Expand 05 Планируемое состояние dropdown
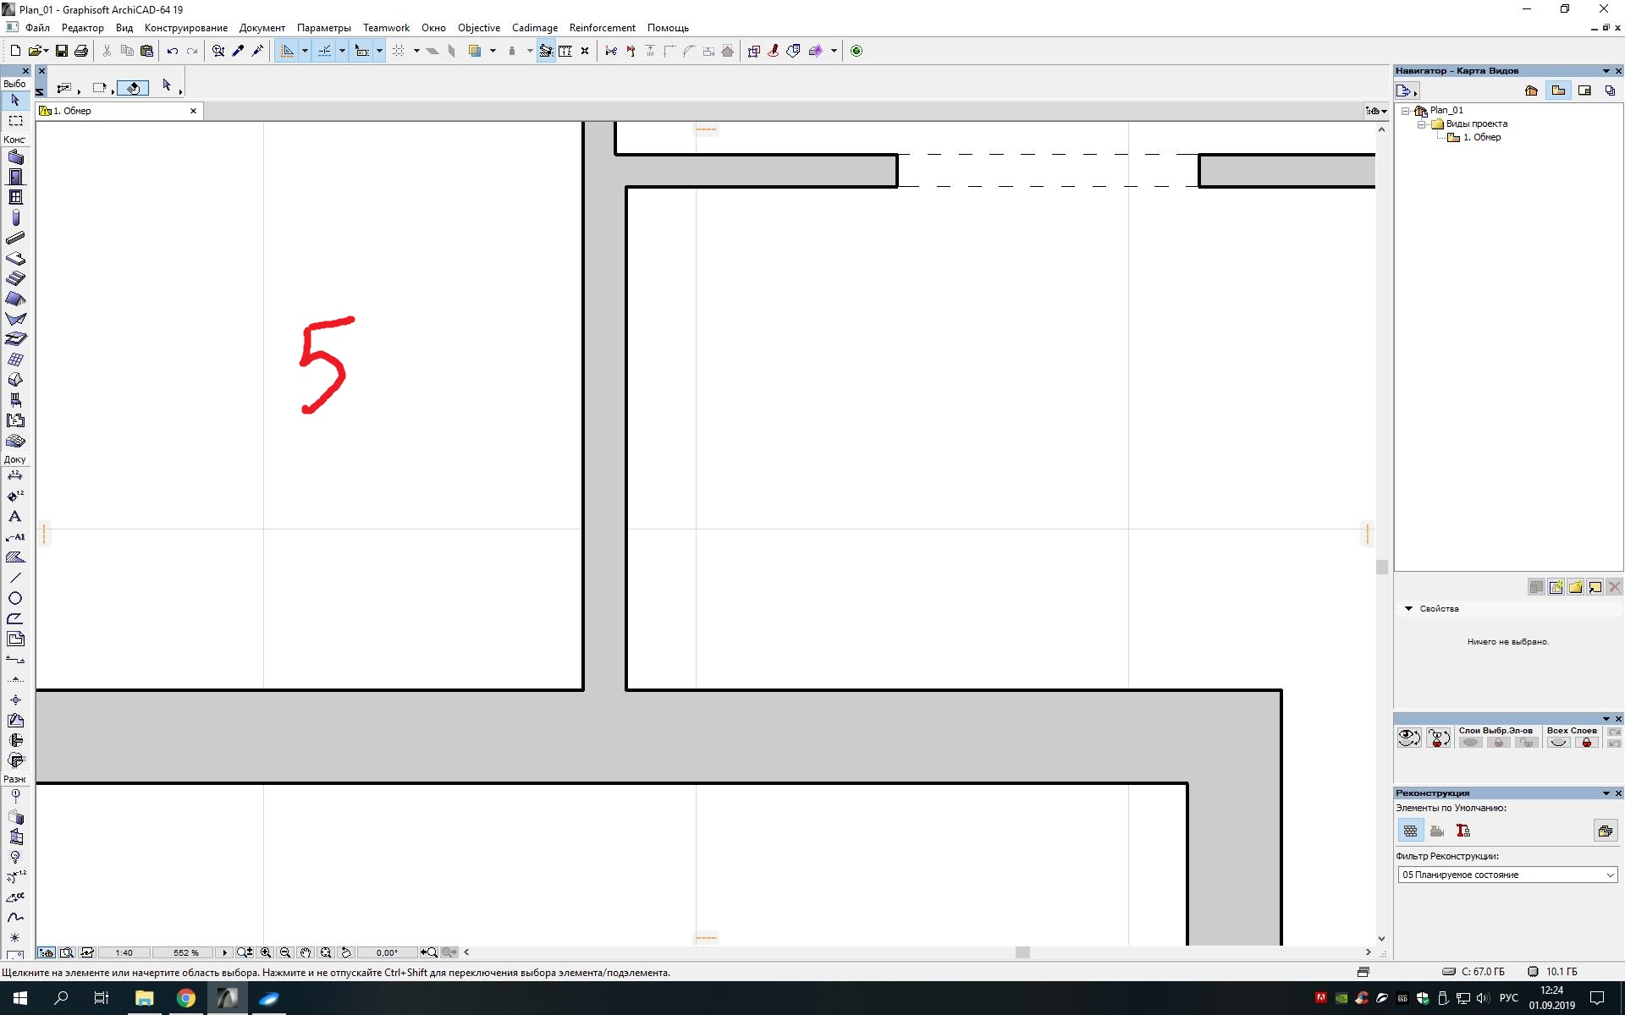 point(1610,875)
